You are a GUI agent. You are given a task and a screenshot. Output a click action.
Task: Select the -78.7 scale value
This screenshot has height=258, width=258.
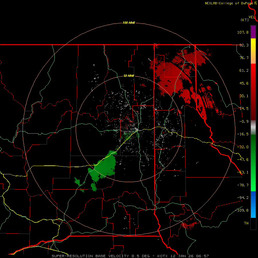click(x=243, y=185)
